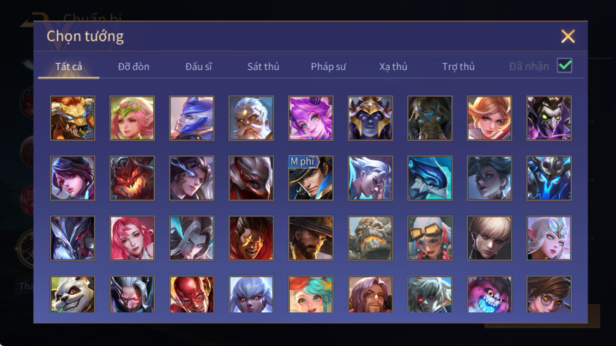This screenshot has width=616, height=346.
Task: Choose the hero with 'M phí' tag
Action: coord(311,178)
